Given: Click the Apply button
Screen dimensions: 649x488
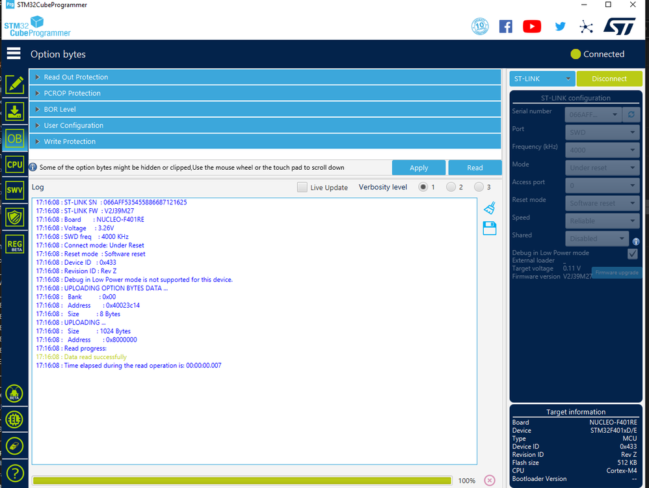Looking at the screenshot, I should pos(419,168).
